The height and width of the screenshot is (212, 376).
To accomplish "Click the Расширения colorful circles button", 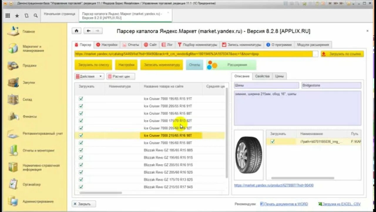I will click(x=231, y=65).
